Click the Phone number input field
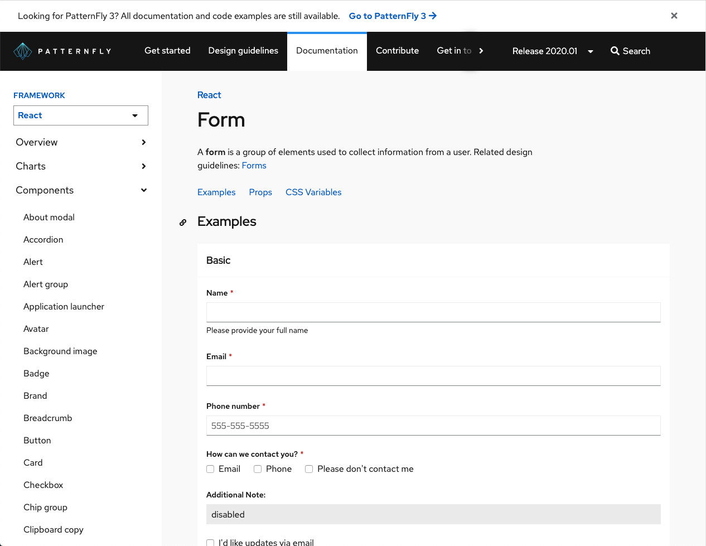 tap(433, 426)
